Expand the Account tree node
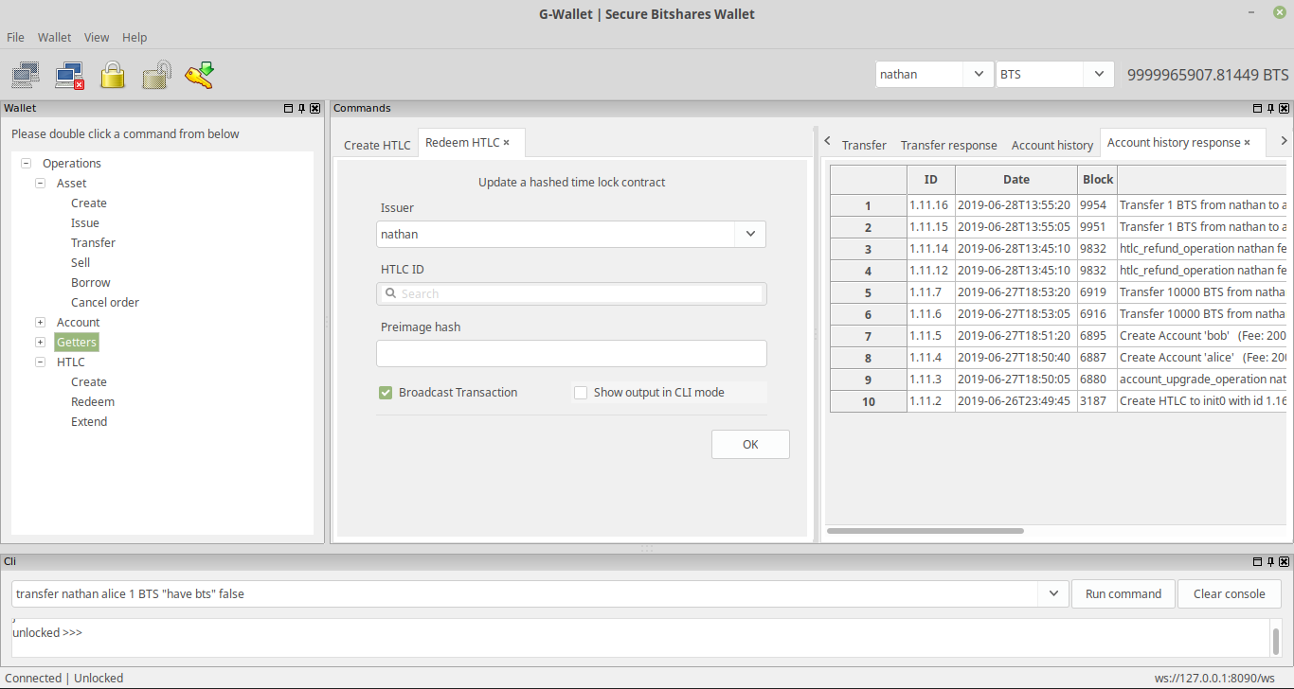The image size is (1294, 689). [x=40, y=323]
